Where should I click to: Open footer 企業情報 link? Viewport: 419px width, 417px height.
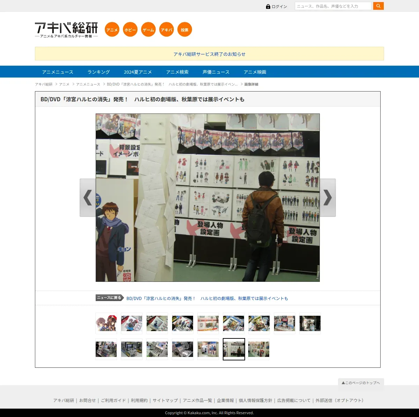pyautogui.click(x=225, y=401)
